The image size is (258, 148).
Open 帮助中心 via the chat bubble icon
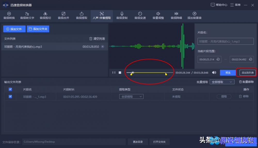click(213, 5)
